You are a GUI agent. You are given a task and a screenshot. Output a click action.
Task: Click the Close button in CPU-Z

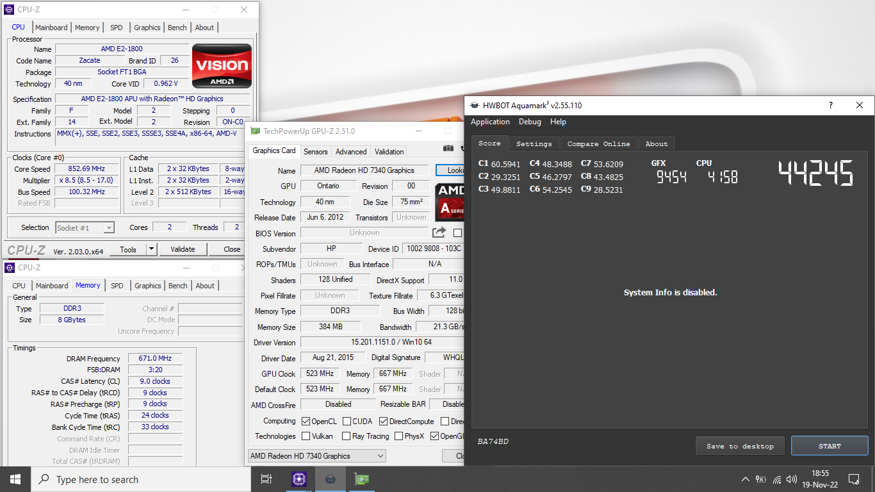(232, 249)
